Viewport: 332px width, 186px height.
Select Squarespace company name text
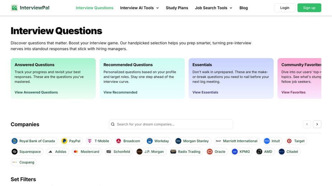click(x=30, y=152)
